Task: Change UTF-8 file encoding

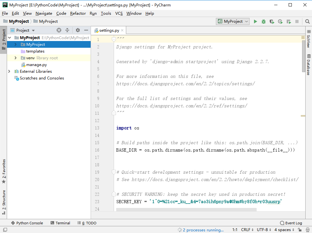Action: click(264, 230)
